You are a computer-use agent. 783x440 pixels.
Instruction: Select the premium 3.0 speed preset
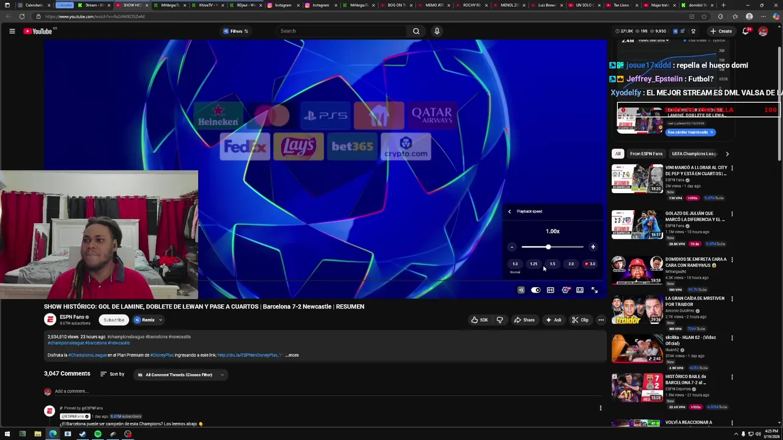[x=590, y=264]
